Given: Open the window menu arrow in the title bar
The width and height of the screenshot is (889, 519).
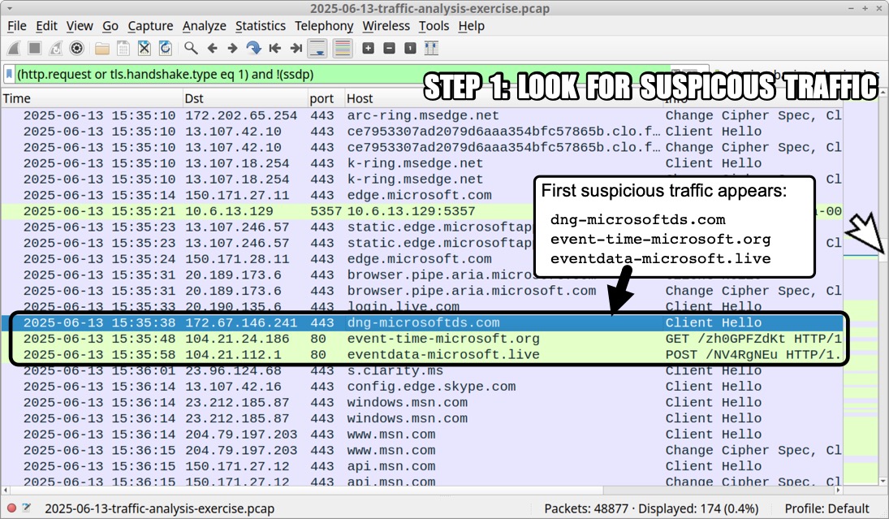Looking at the screenshot, I should point(10,8).
